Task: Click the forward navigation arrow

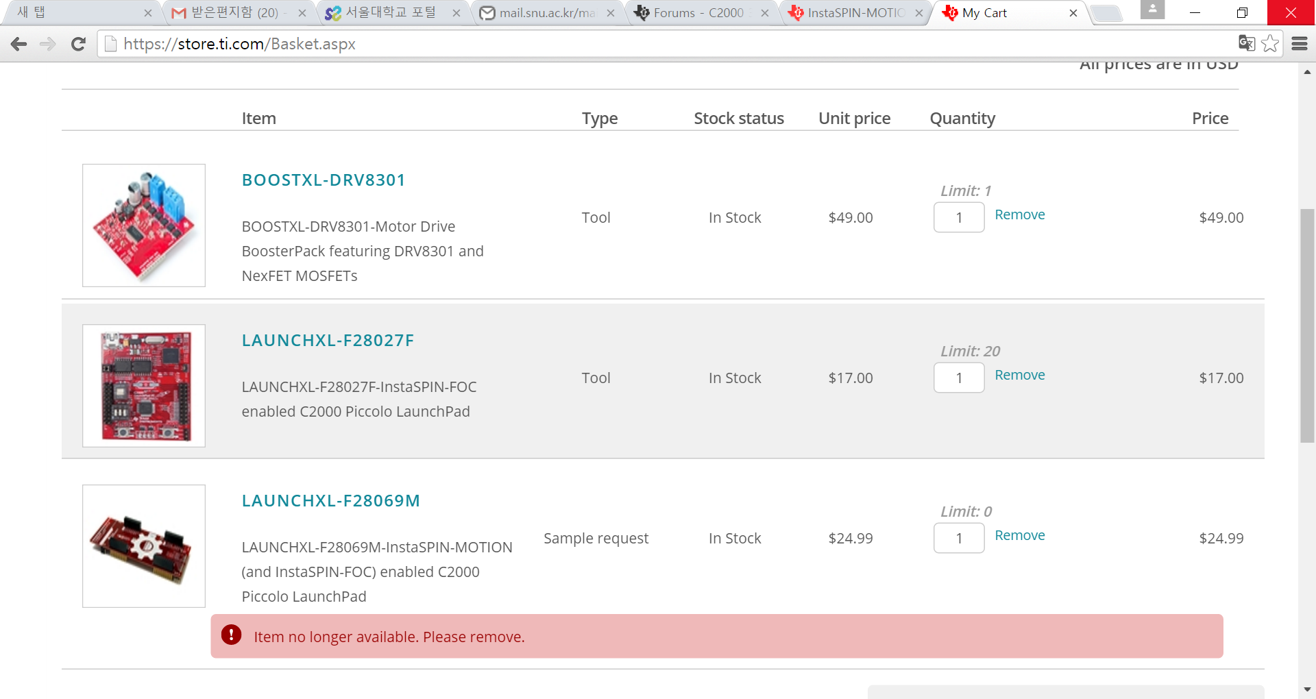Action: [x=47, y=44]
